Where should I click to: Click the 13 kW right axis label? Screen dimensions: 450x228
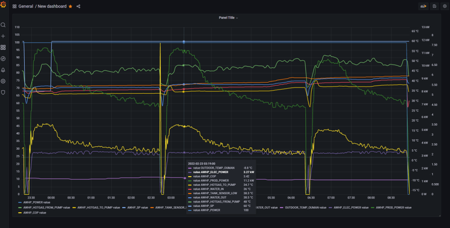tap(425, 27)
